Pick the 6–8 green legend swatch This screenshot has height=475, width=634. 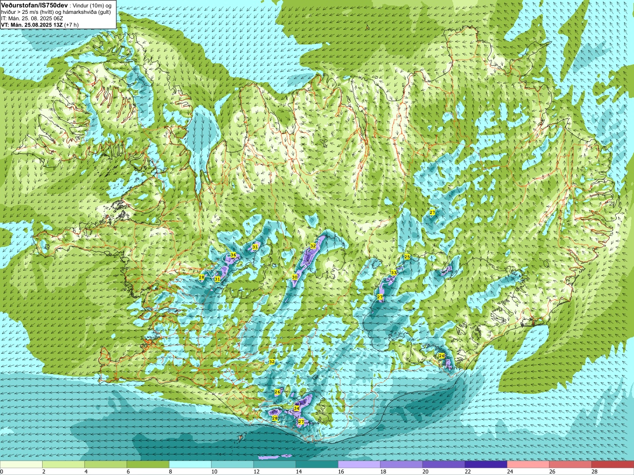click(148, 464)
